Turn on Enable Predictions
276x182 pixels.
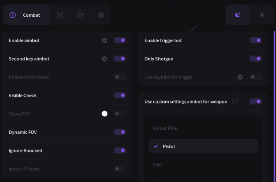(120, 77)
